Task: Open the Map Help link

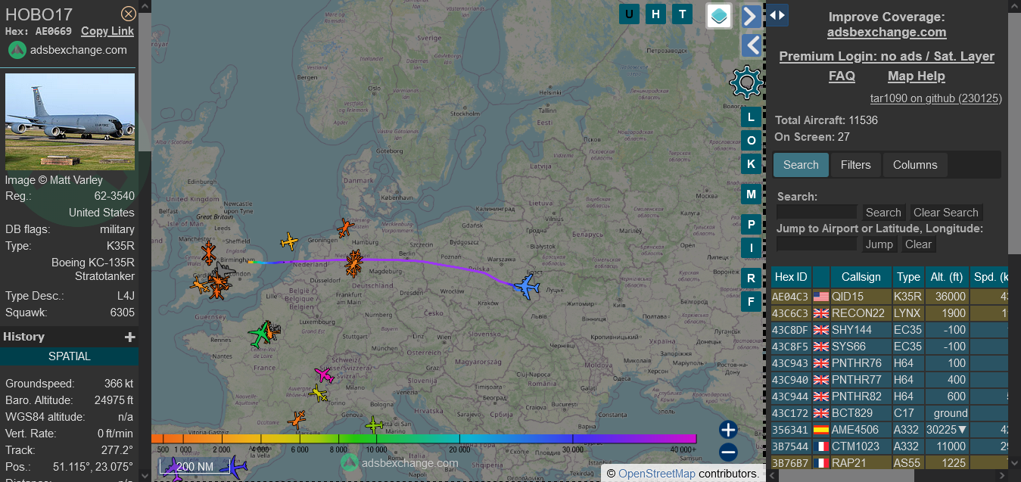Action: coord(916,76)
